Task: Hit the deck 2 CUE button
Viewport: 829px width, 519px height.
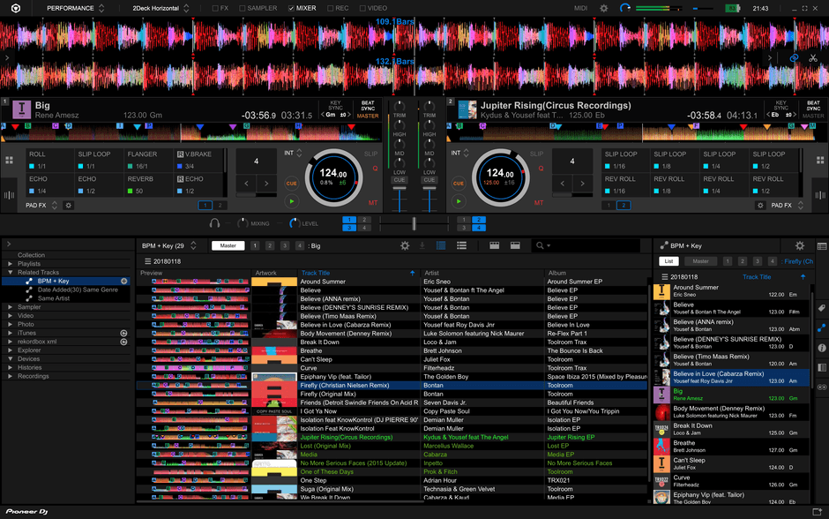Action: point(459,183)
